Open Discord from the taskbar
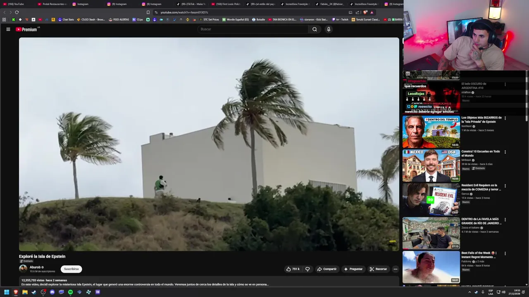 click(52, 292)
